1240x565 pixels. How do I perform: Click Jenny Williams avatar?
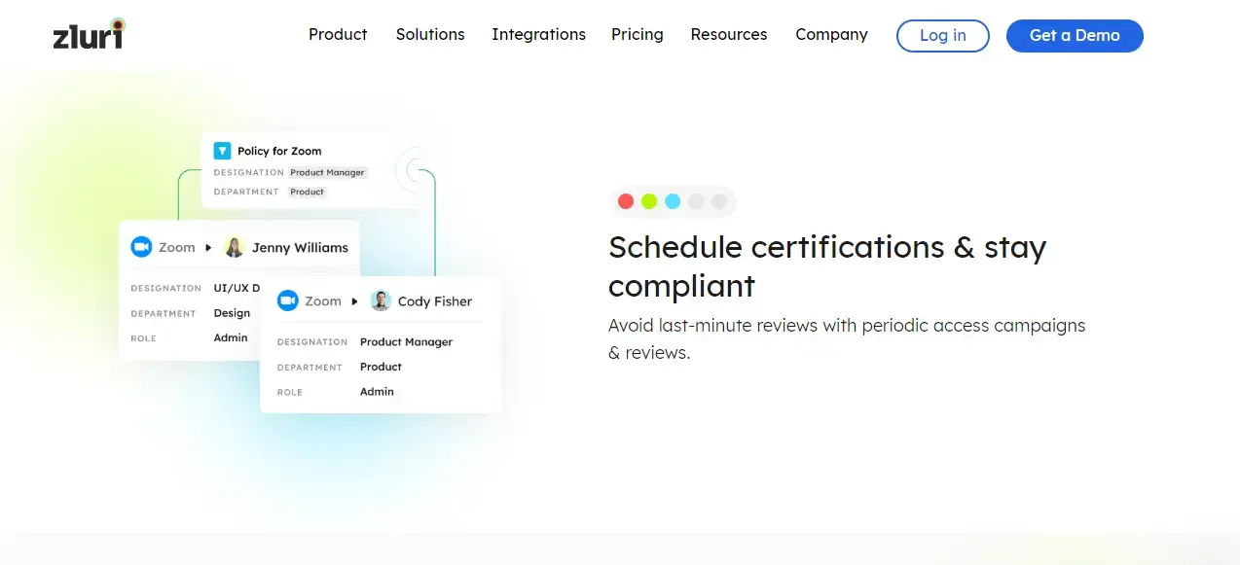click(235, 247)
